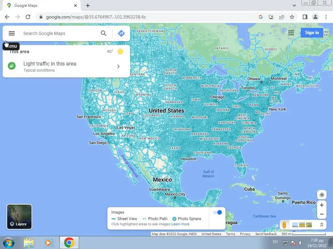Click the yellow Pegman Street View icon

(284, 225)
